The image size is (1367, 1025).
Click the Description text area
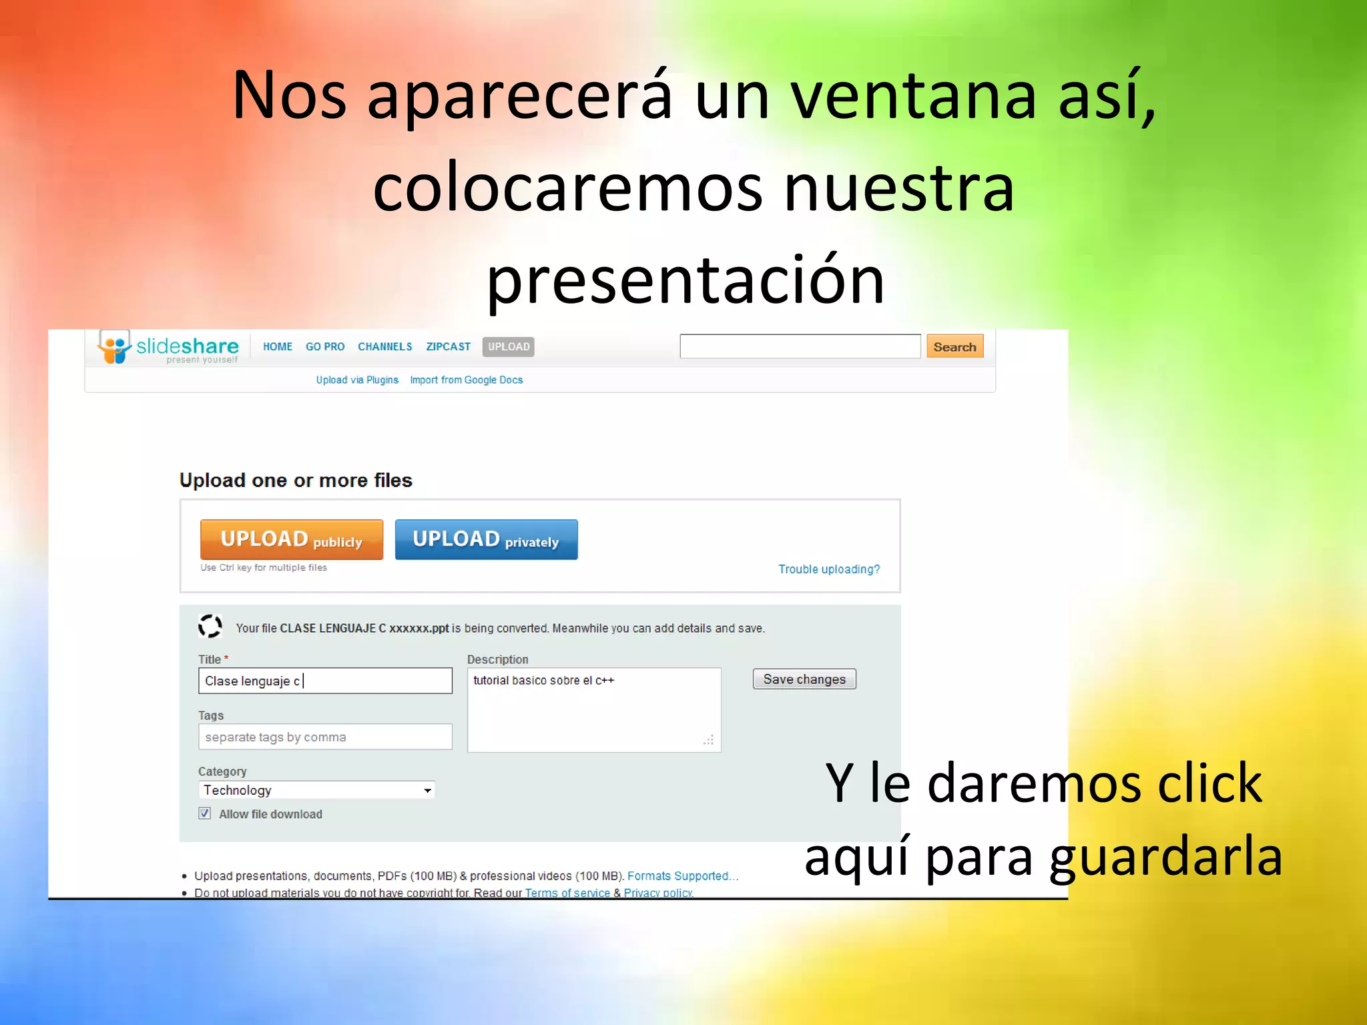[x=594, y=710]
